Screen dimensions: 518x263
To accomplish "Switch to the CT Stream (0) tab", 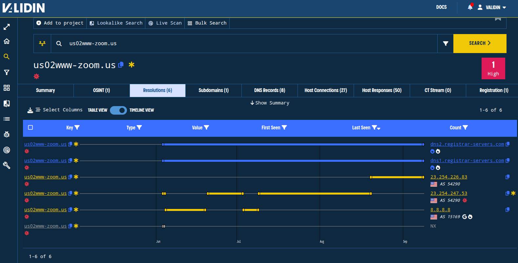I will point(438,90).
